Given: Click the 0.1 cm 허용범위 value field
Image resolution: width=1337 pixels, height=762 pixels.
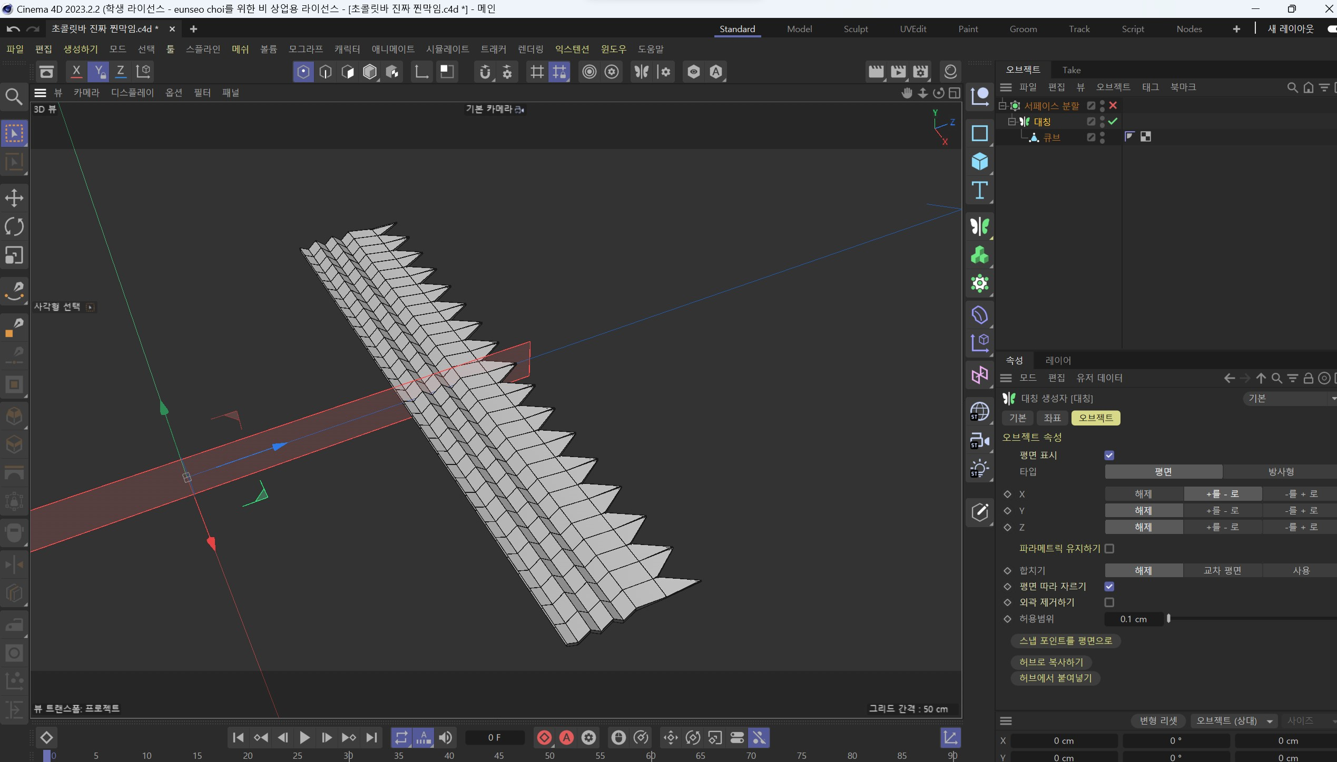Looking at the screenshot, I should click(x=1133, y=619).
